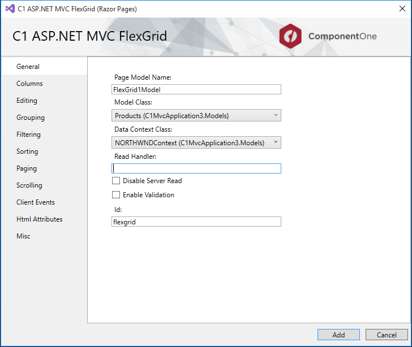412x347 pixels.
Task: Switch to Client Events tab
Action: (x=44, y=202)
